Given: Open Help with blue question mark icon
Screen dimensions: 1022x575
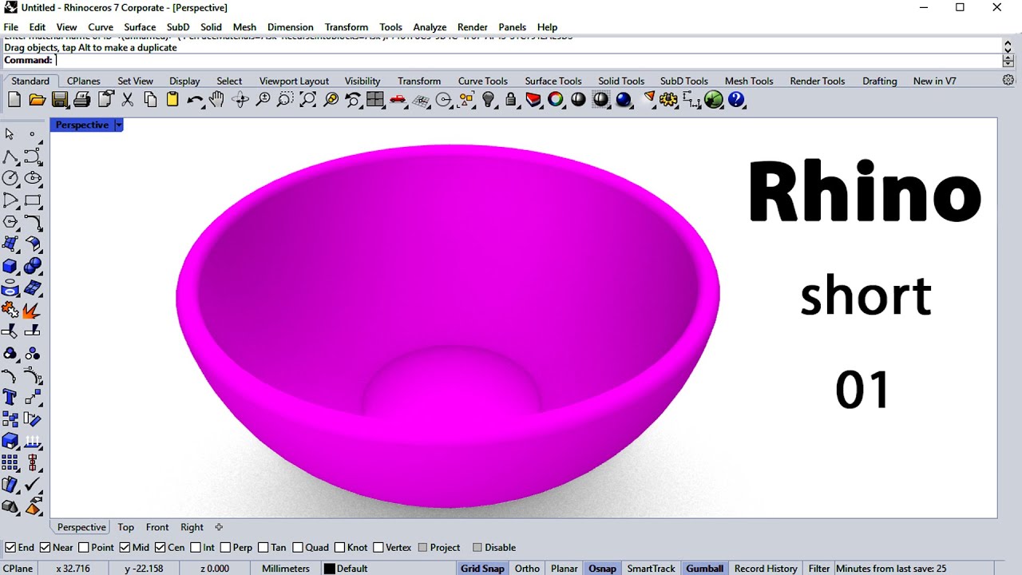Looking at the screenshot, I should (x=736, y=100).
